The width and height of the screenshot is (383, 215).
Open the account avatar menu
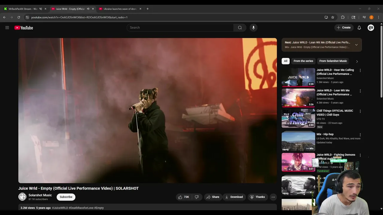(371, 27)
